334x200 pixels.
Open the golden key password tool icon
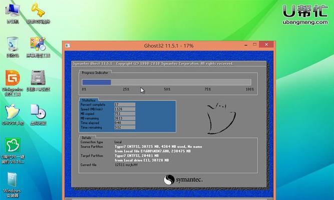tap(38, 10)
